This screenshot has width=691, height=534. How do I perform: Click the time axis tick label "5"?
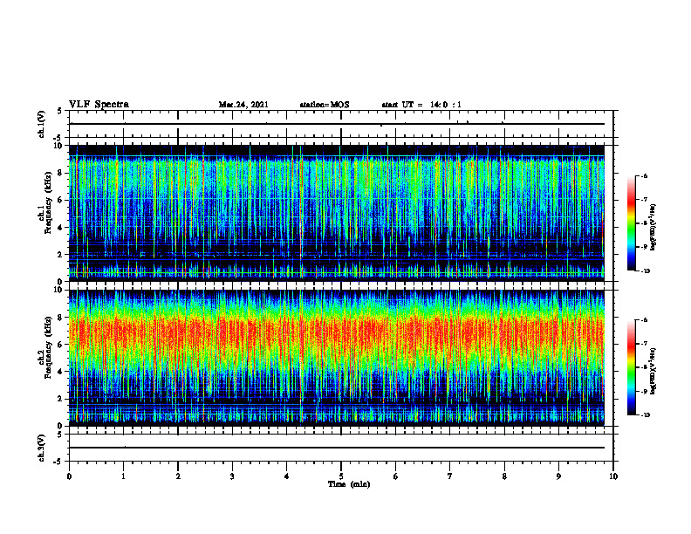[341, 476]
